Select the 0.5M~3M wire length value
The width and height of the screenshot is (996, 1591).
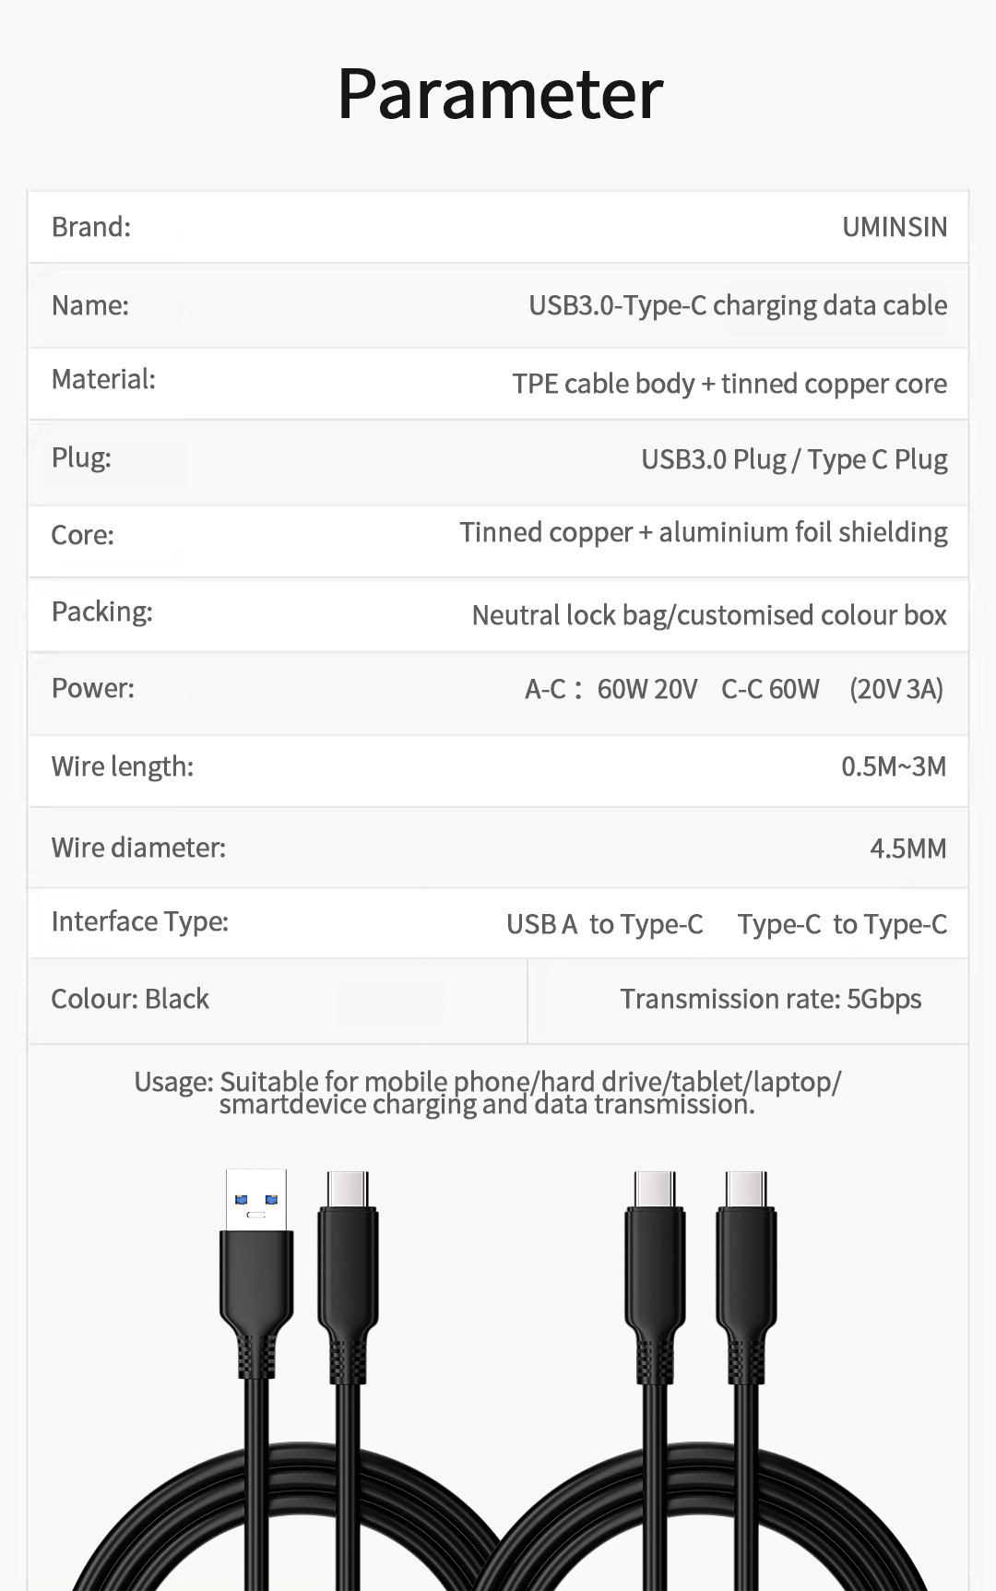coord(893,766)
